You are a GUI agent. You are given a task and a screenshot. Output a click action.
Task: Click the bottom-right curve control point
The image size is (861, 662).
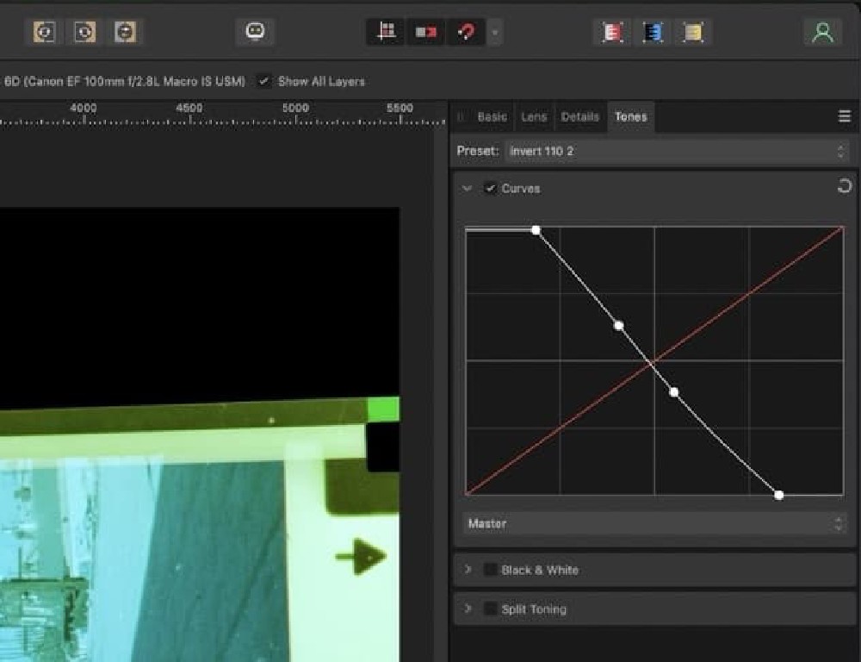[778, 496]
